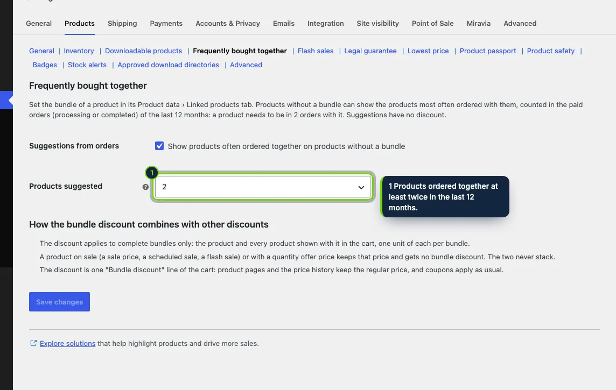Viewport: 616px width, 390px height.
Task: Click the Products suggested label
Action: 66,186
